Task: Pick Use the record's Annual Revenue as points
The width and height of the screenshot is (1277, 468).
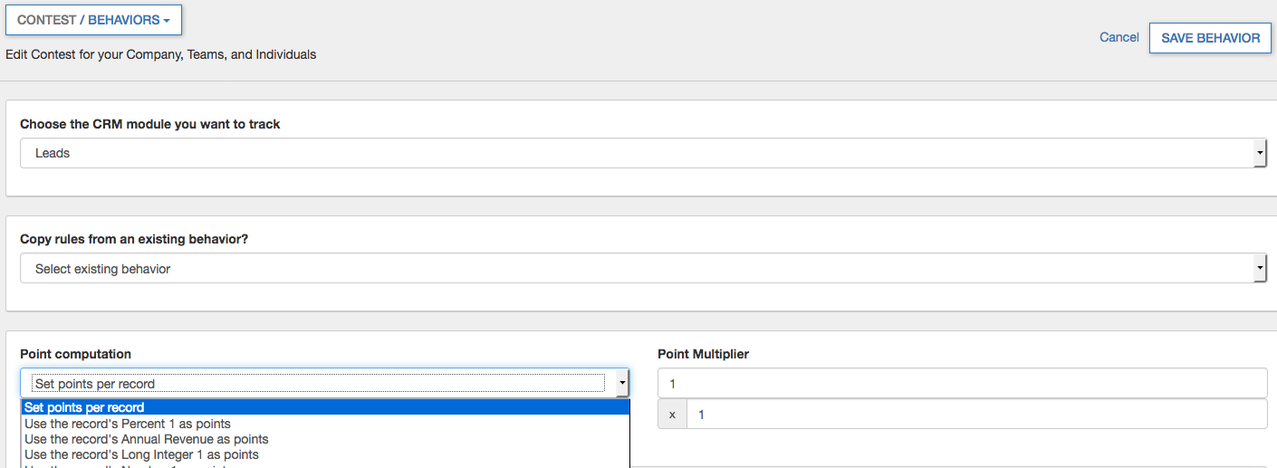Action: [x=147, y=439]
